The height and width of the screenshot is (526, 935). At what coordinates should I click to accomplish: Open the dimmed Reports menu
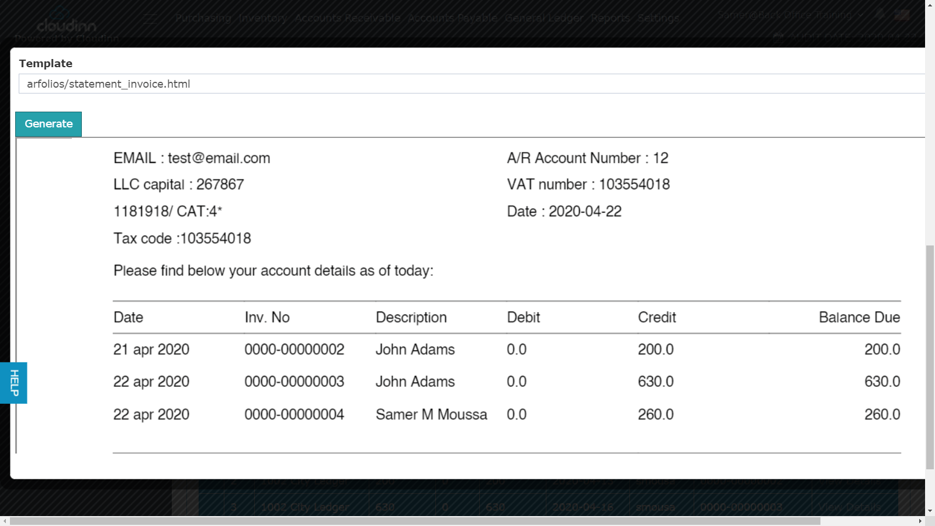point(610,18)
